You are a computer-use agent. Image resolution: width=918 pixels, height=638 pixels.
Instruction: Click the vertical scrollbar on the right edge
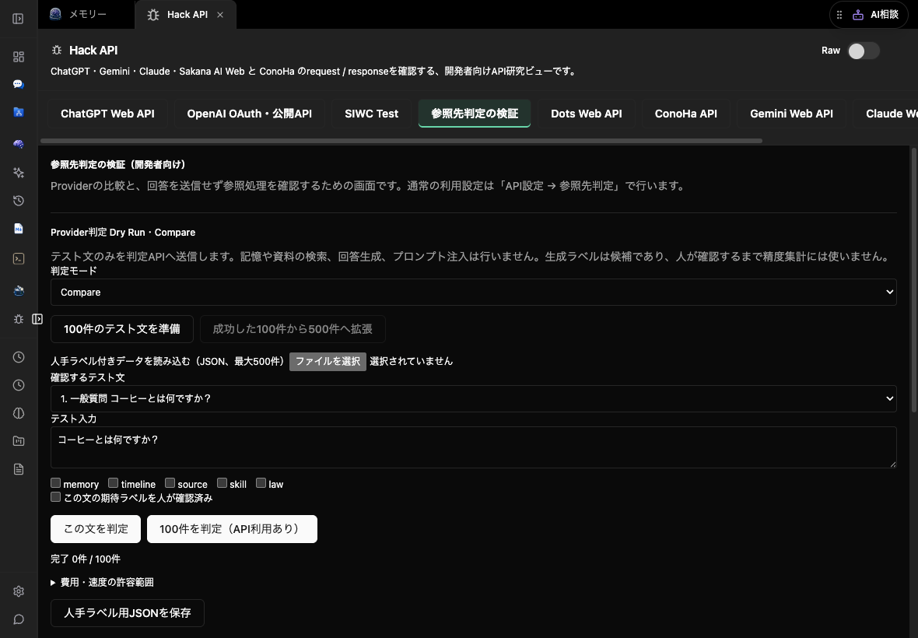(914, 279)
